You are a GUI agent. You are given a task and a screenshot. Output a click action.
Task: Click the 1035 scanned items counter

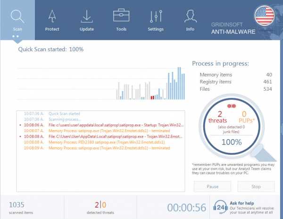(21, 208)
